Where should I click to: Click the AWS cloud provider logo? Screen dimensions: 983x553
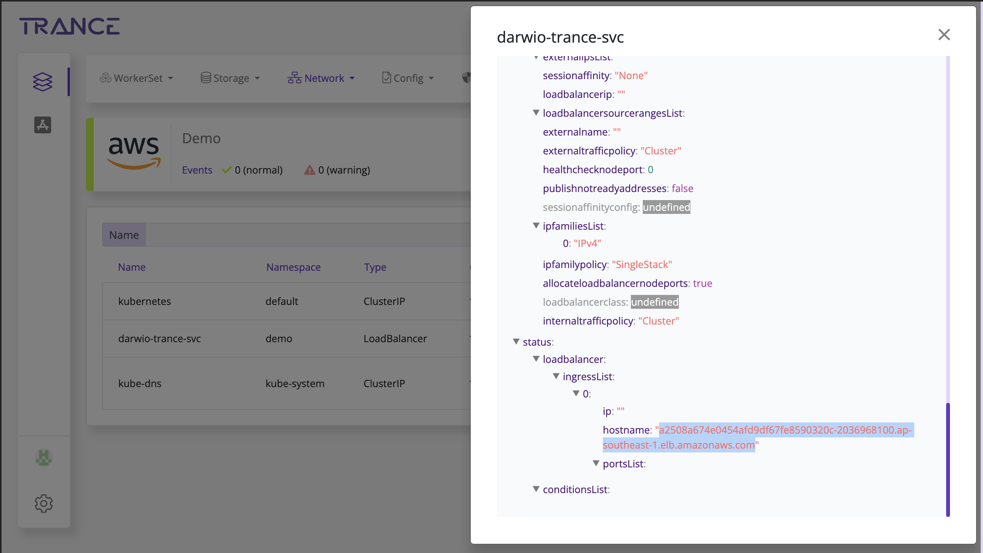click(x=133, y=153)
